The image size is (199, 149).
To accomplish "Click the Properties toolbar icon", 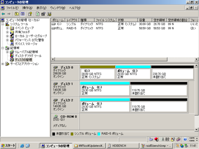I will (43, 14).
